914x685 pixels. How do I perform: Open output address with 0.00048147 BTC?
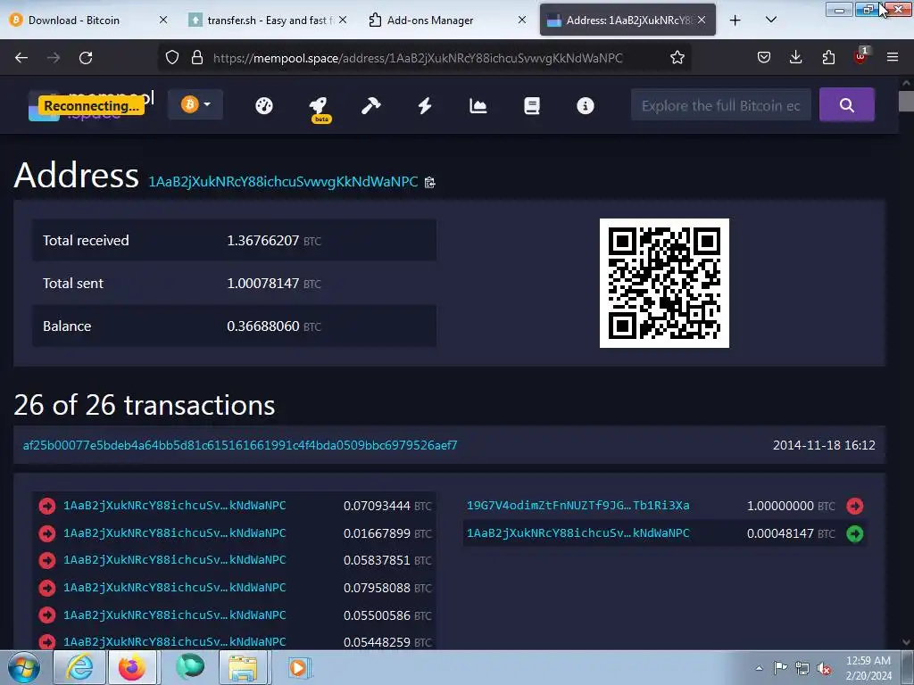coord(577,533)
